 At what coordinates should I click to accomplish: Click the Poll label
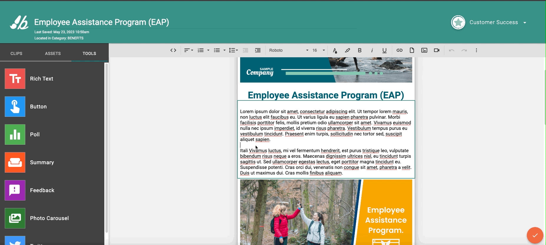click(35, 135)
